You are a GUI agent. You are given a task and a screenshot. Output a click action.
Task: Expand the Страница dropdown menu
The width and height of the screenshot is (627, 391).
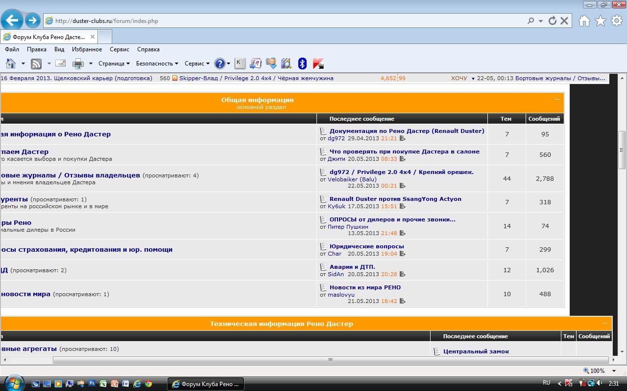tap(114, 64)
